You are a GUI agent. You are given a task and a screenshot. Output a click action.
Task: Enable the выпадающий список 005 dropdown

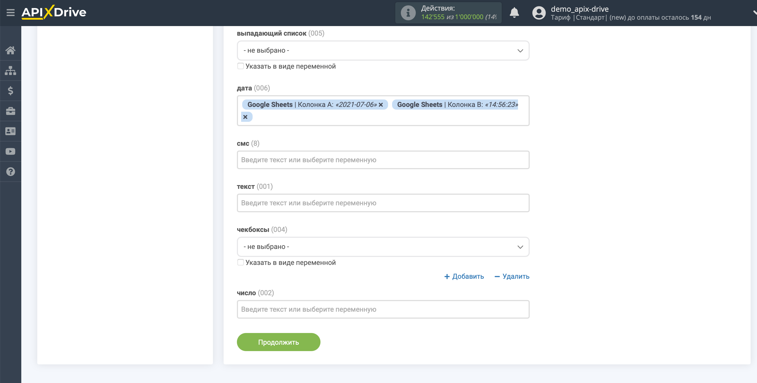click(x=383, y=50)
